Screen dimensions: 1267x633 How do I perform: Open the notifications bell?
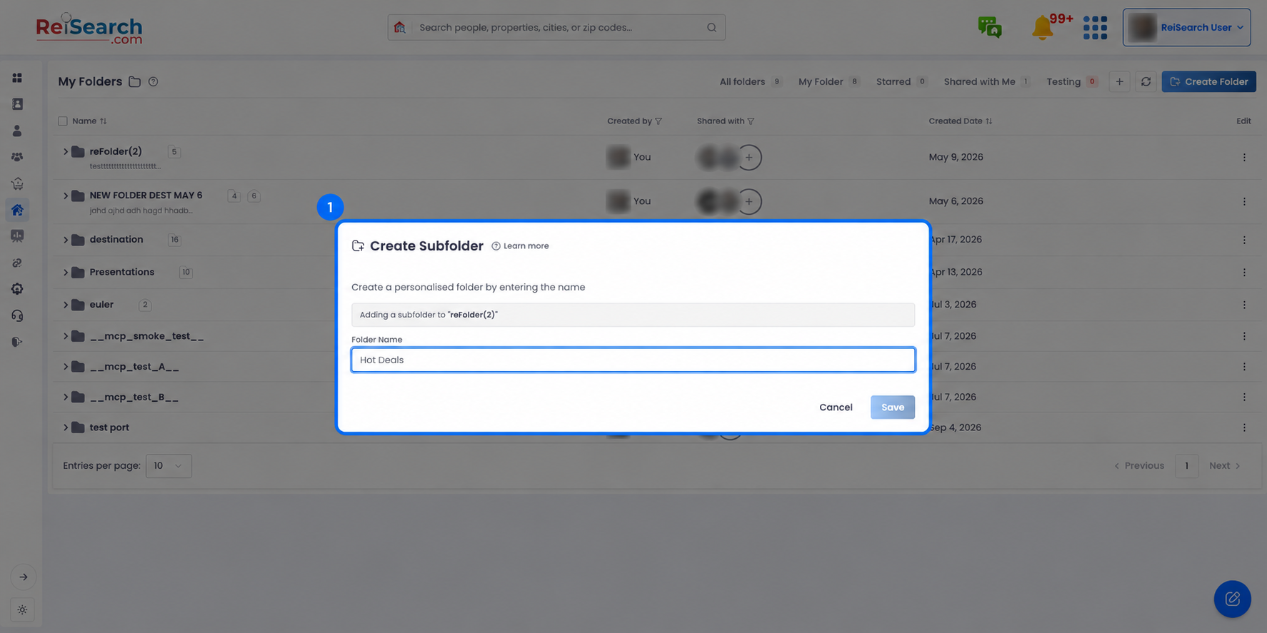(x=1043, y=28)
